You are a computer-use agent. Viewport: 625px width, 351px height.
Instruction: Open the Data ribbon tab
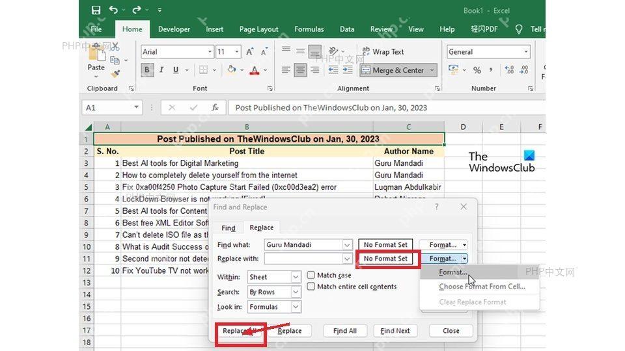click(x=347, y=29)
